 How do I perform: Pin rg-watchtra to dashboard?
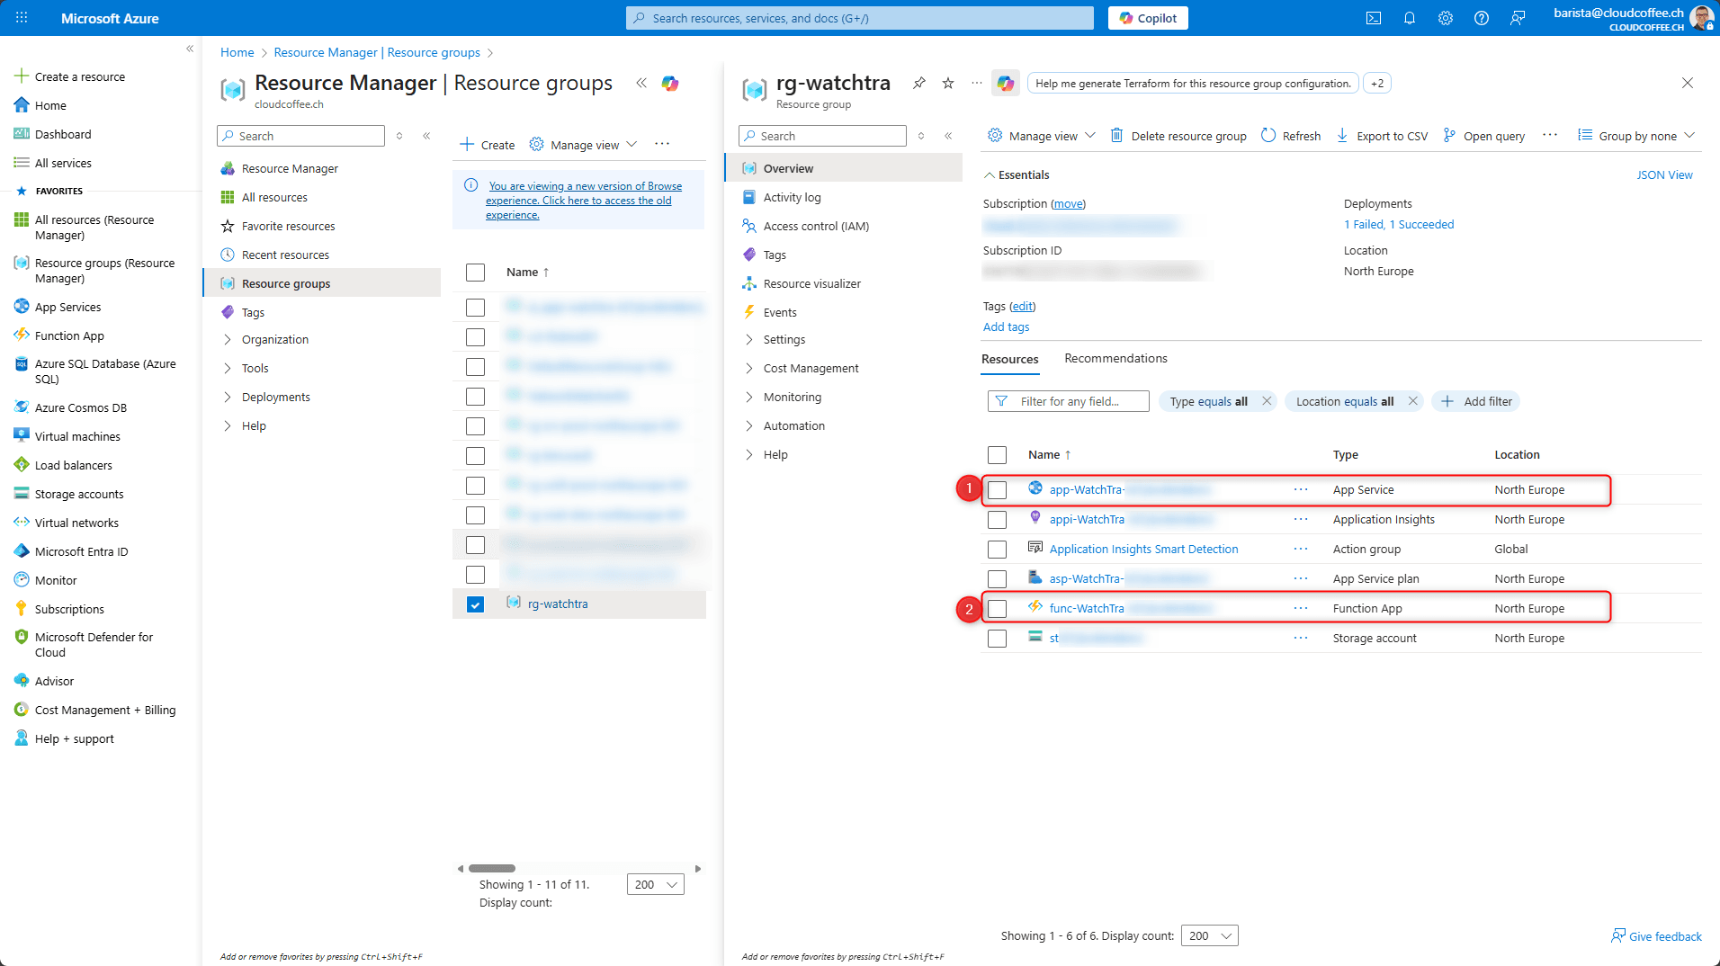pos(918,83)
